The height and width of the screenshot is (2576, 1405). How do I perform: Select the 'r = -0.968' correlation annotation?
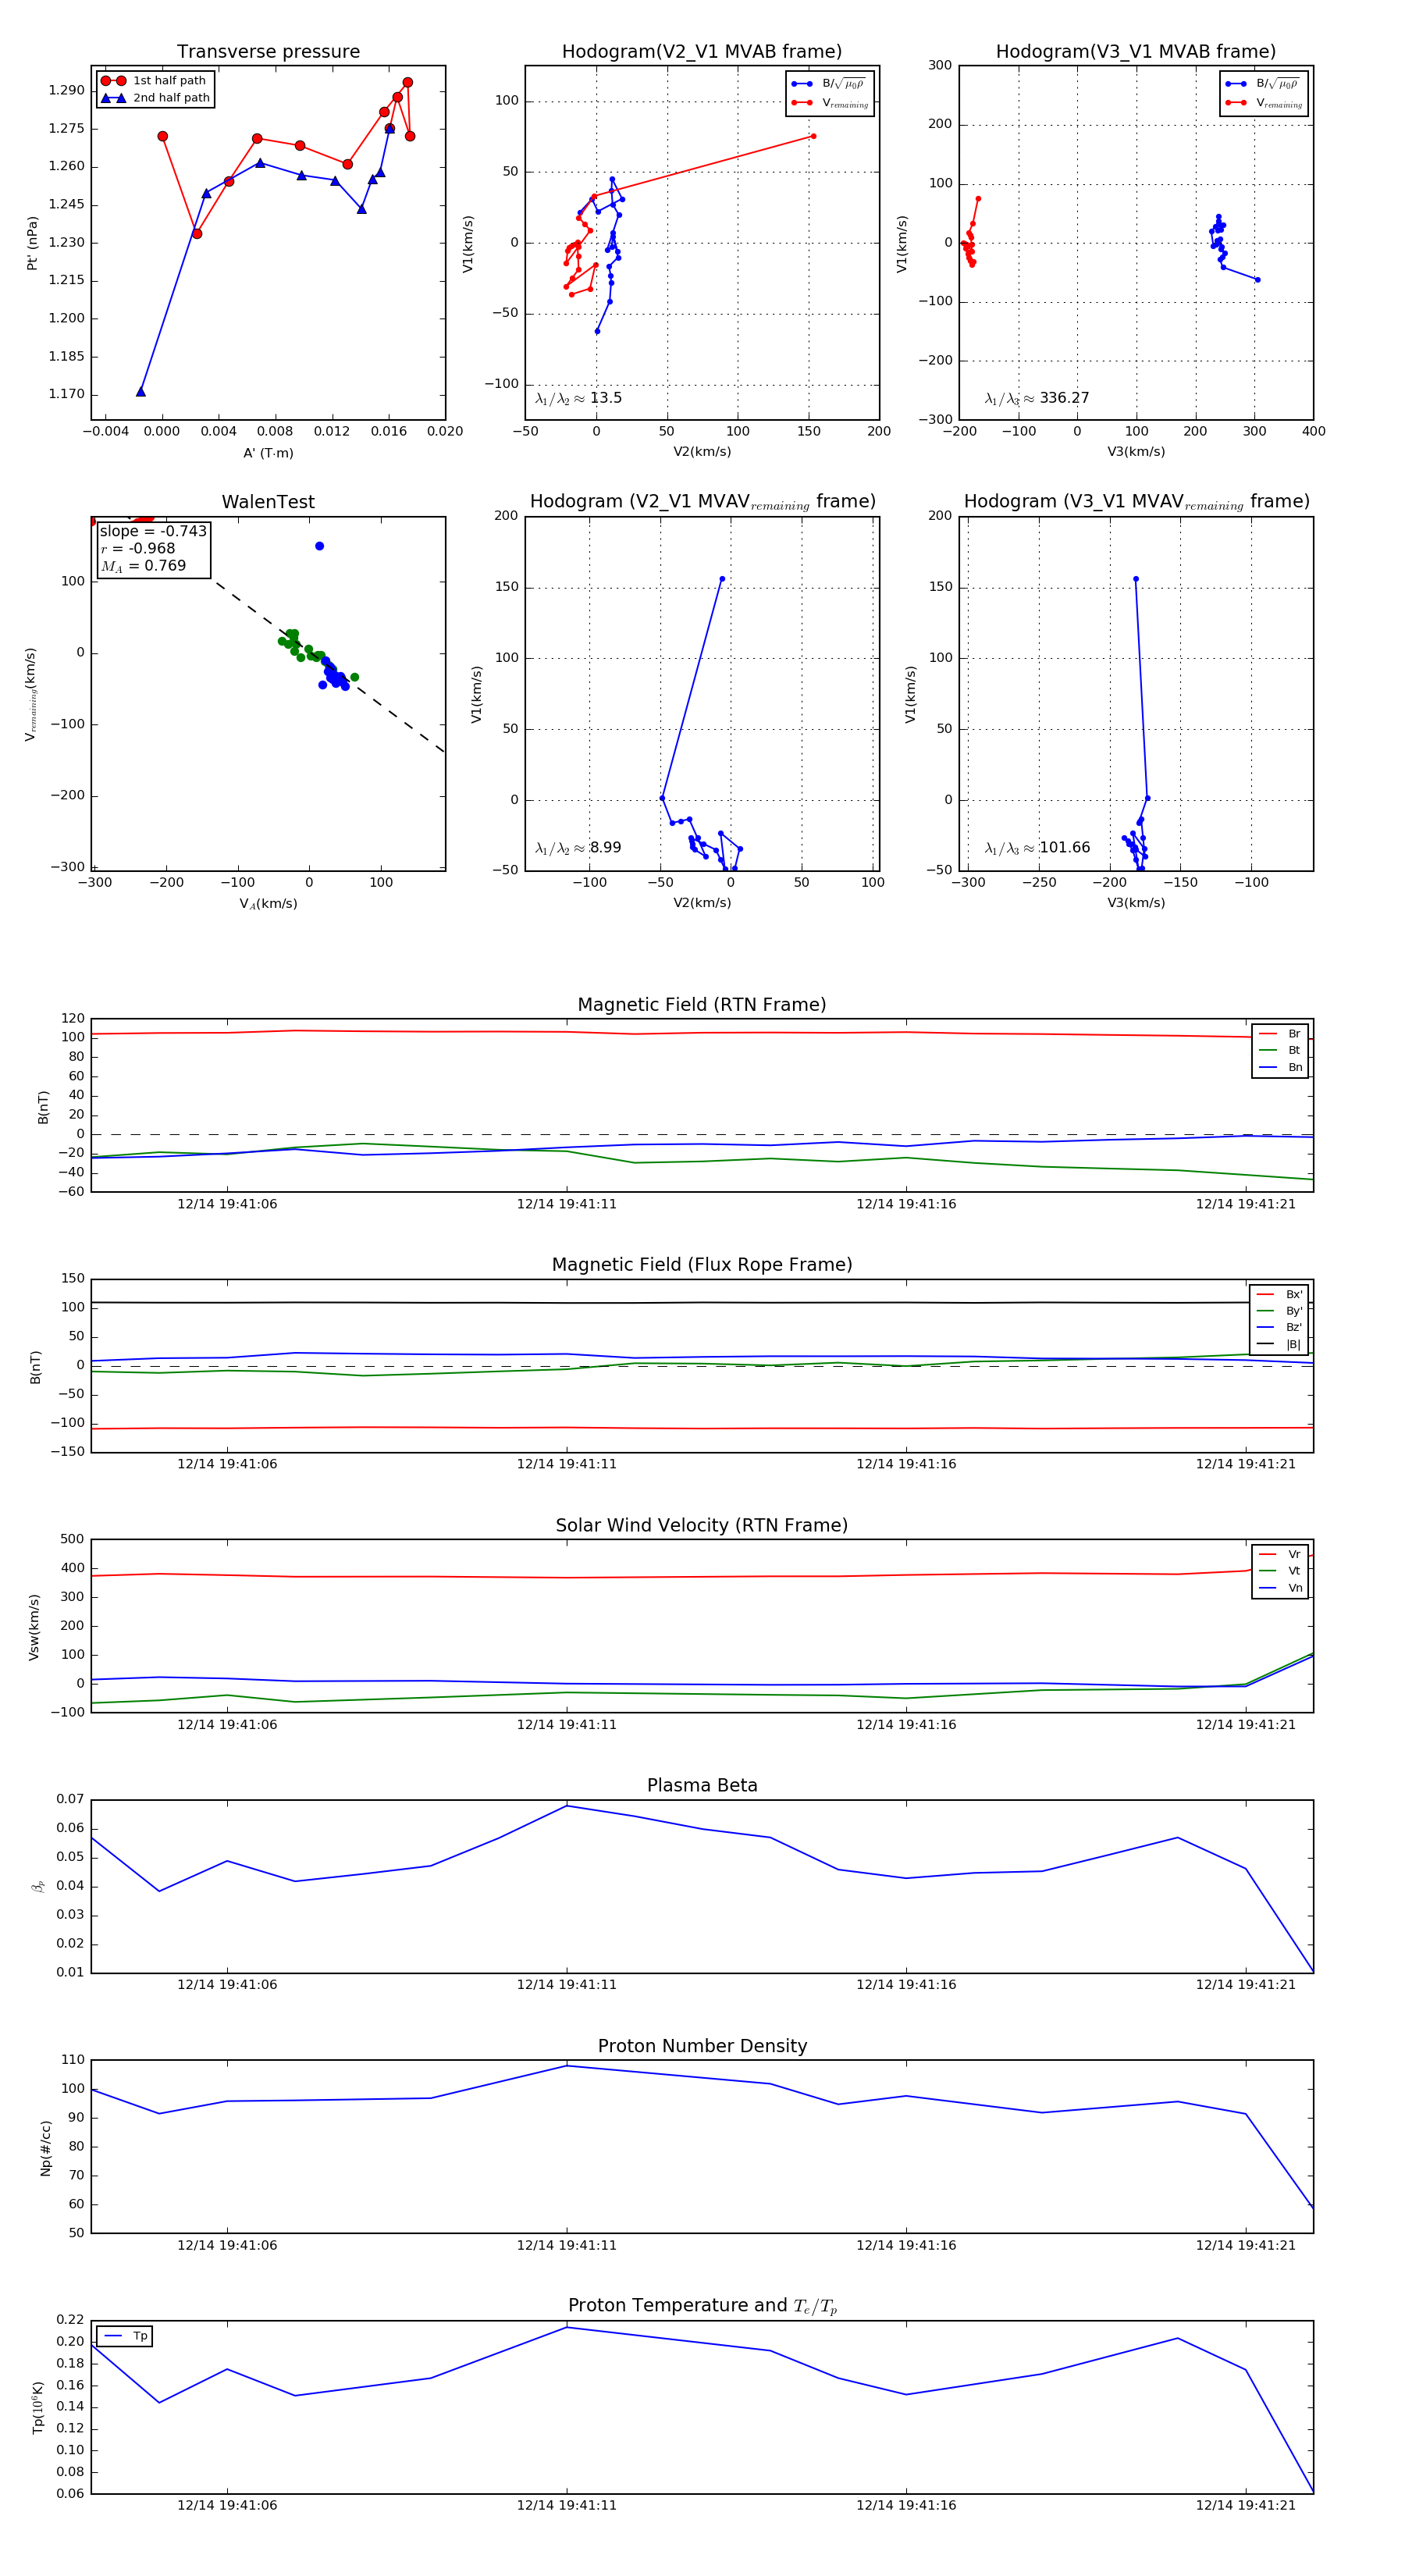(138, 548)
